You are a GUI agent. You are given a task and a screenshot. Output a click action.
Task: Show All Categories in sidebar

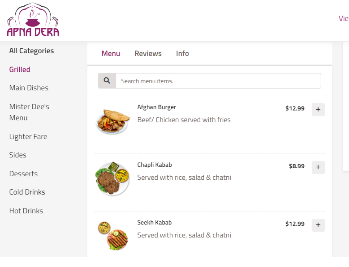click(31, 51)
